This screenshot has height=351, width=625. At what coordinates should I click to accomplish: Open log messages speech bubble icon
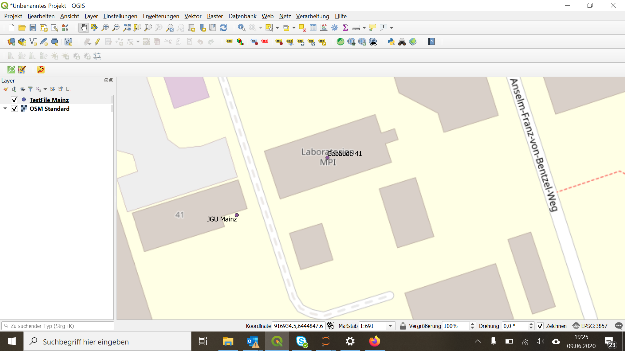pos(619,326)
